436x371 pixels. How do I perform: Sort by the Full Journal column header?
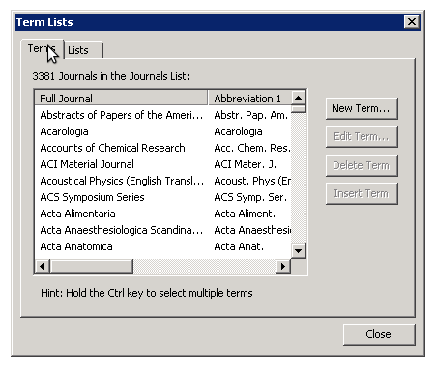pos(121,99)
